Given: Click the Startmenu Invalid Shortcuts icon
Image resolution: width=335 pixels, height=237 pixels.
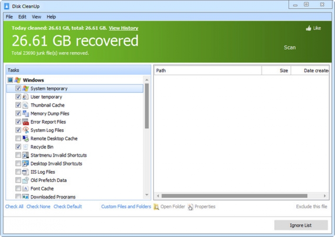Looking at the screenshot, I should pyautogui.click(x=25, y=155).
